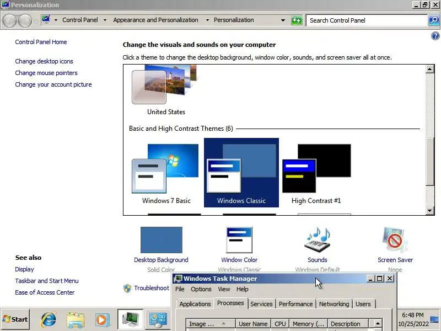441x331 pixels.
Task: Select the Windows Classic theme
Action: click(x=241, y=173)
